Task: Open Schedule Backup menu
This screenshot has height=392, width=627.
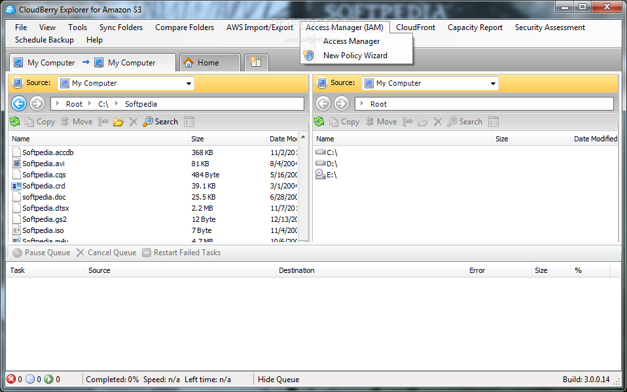Action: [x=45, y=40]
